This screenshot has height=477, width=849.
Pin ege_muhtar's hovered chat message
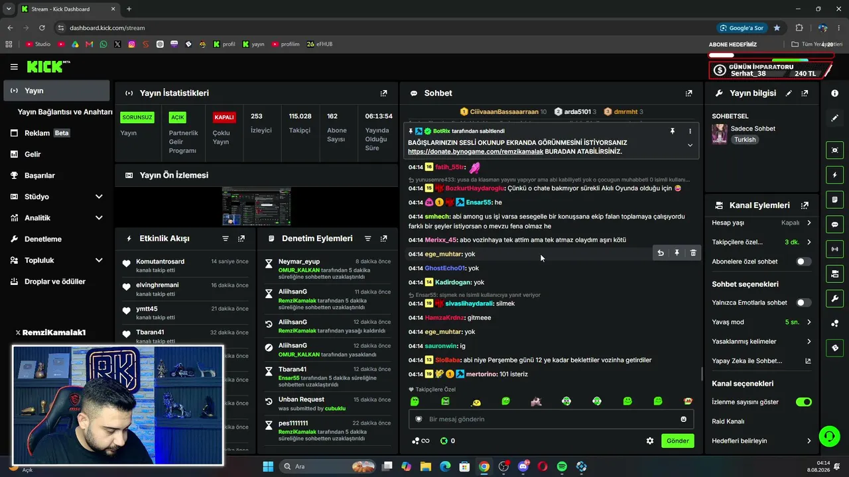pyautogui.click(x=677, y=253)
